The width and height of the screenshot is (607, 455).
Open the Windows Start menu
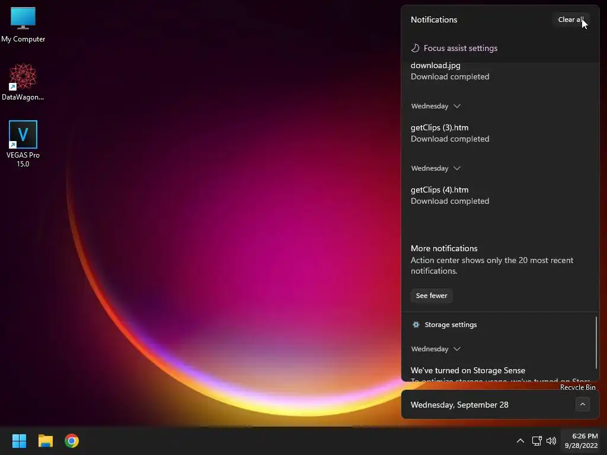click(19, 441)
